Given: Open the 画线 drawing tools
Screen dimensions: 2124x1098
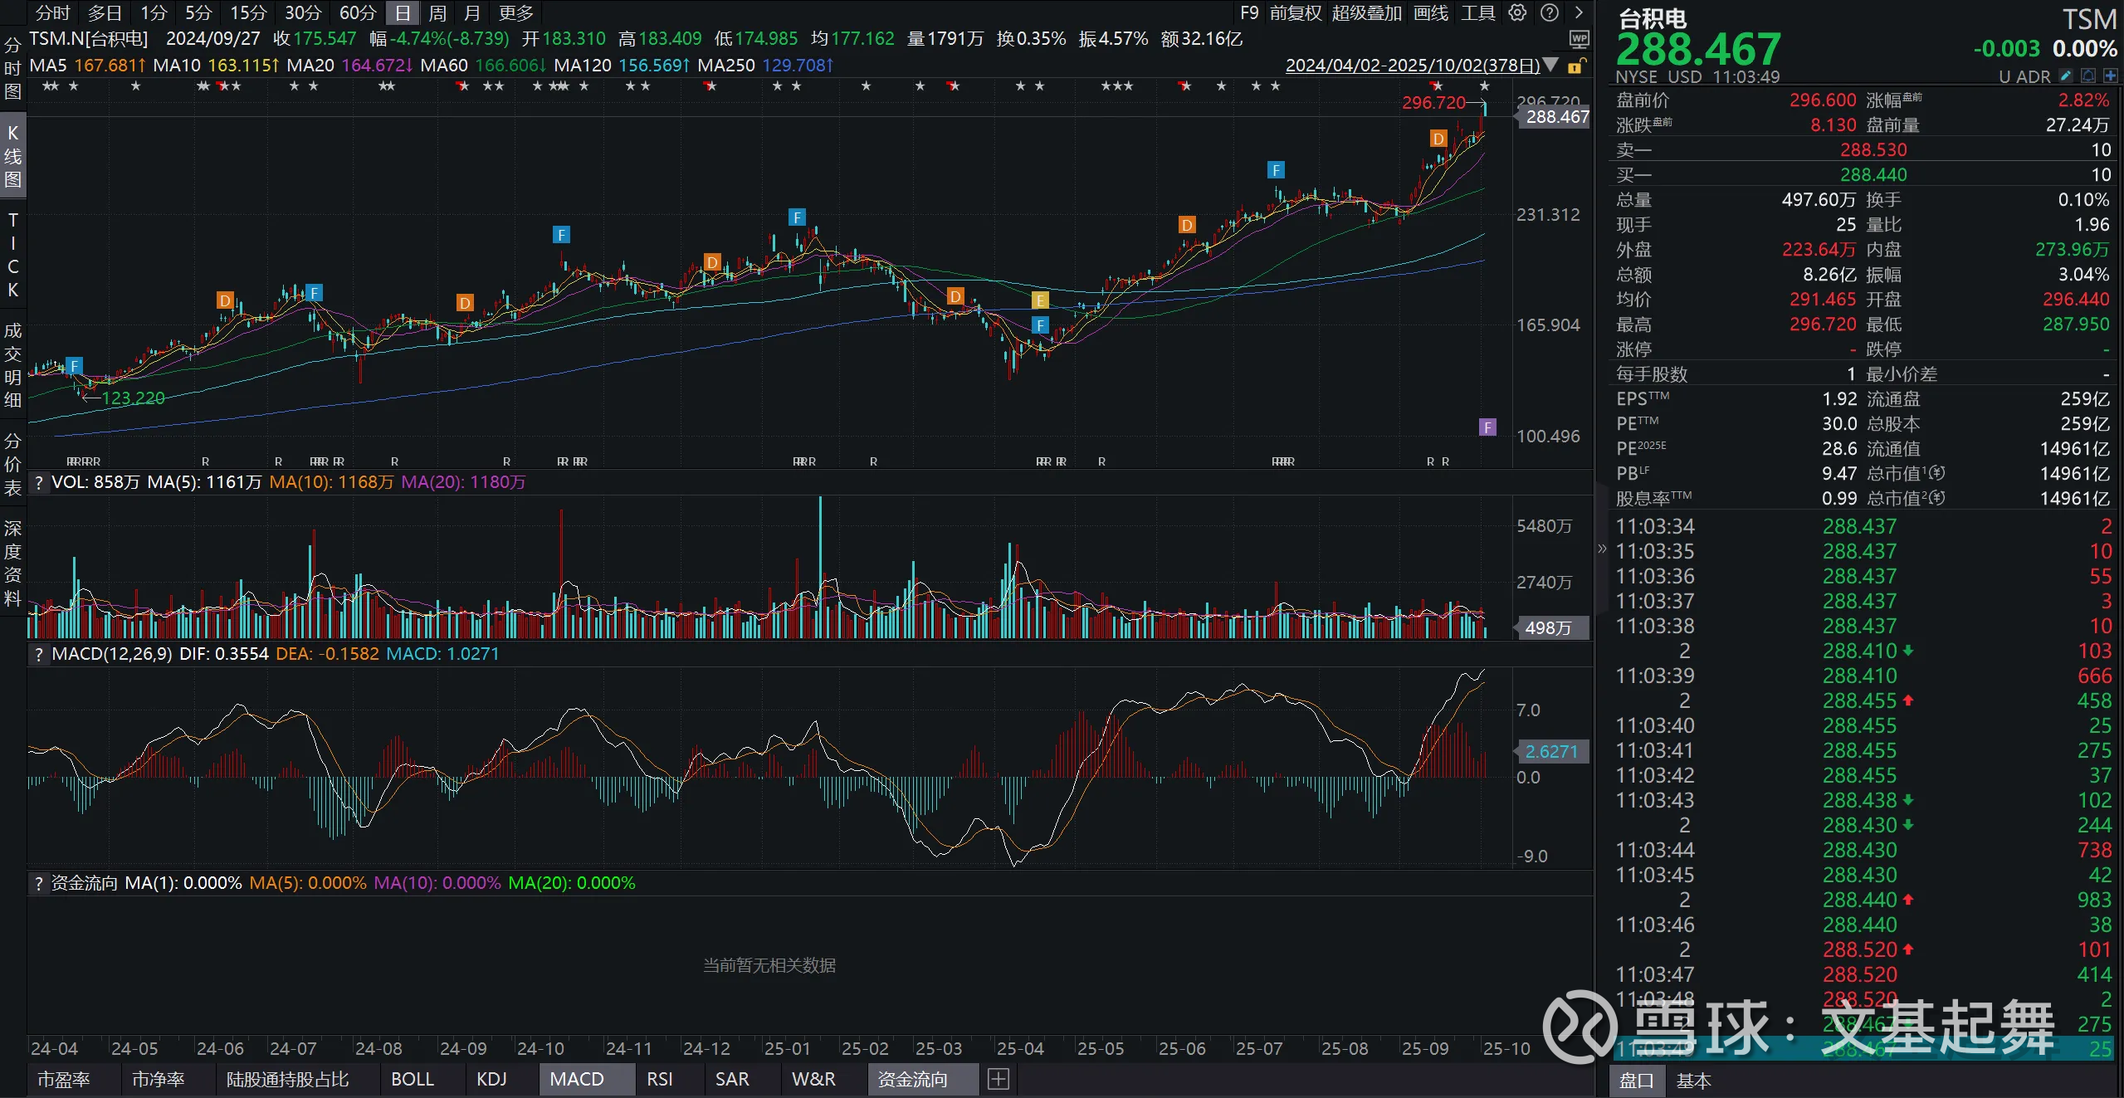Looking at the screenshot, I should tap(1431, 12).
